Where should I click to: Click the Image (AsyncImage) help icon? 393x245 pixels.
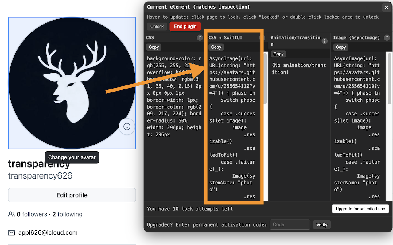(x=387, y=37)
